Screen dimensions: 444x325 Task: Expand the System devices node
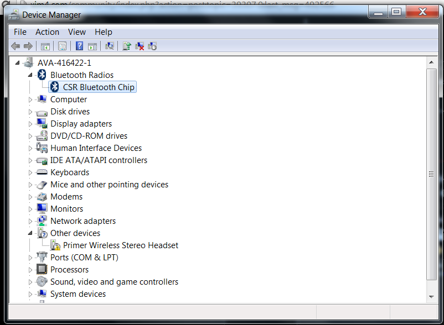point(30,294)
